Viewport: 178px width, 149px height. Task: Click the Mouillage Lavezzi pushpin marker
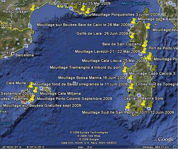[x=144, y=51]
